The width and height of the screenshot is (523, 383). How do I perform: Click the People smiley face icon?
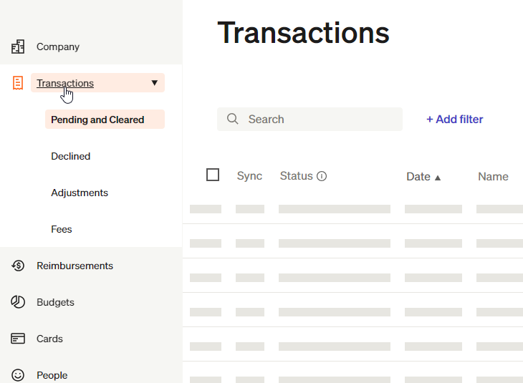[x=18, y=375]
